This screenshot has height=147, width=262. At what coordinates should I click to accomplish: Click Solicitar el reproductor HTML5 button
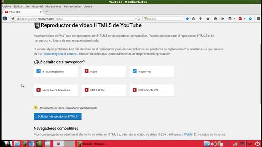coord(58,116)
